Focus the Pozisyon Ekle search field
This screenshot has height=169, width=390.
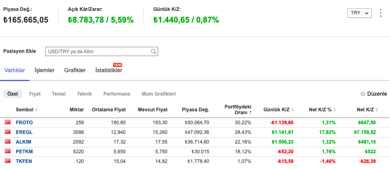click(x=97, y=52)
